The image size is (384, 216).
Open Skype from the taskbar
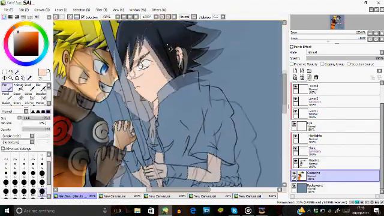[x=234, y=211]
